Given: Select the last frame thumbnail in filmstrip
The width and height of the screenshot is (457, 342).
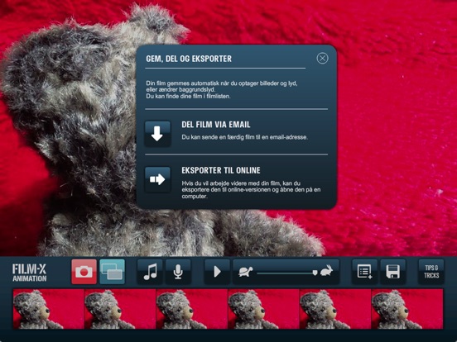Looking at the screenshot, I should pyautogui.click(x=407, y=309).
